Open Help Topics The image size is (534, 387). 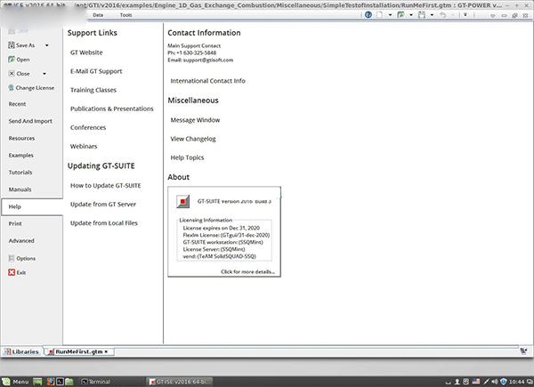pos(187,157)
